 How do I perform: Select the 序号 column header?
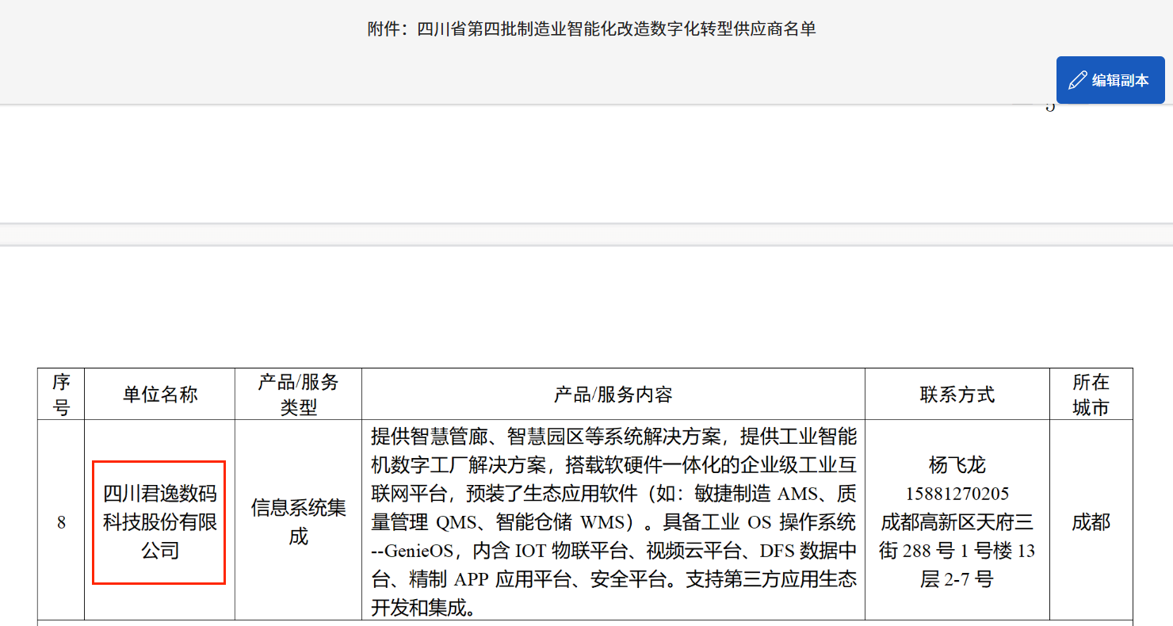coord(61,395)
